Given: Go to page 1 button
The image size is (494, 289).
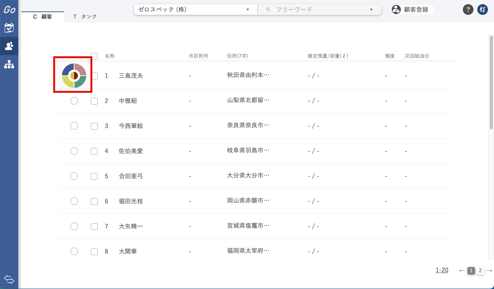Looking at the screenshot, I should [471, 271].
